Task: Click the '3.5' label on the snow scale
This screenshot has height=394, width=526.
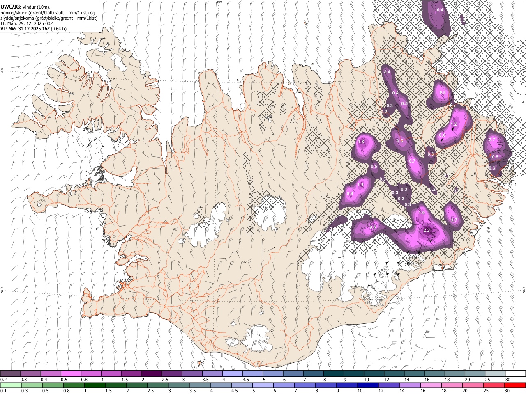Action: tap(205, 380)
